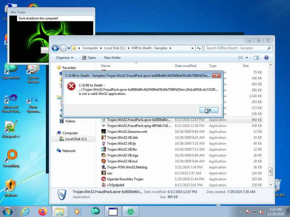Open Everything desktop shortcut

tap(11, 158)
